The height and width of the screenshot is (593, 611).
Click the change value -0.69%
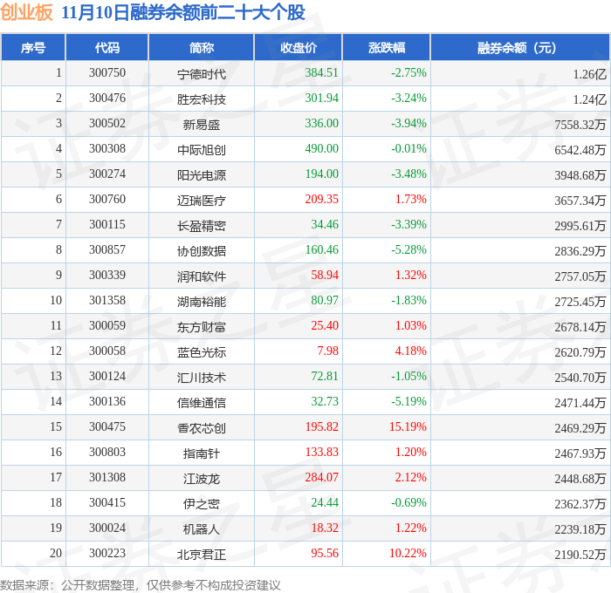click(408, 503)
